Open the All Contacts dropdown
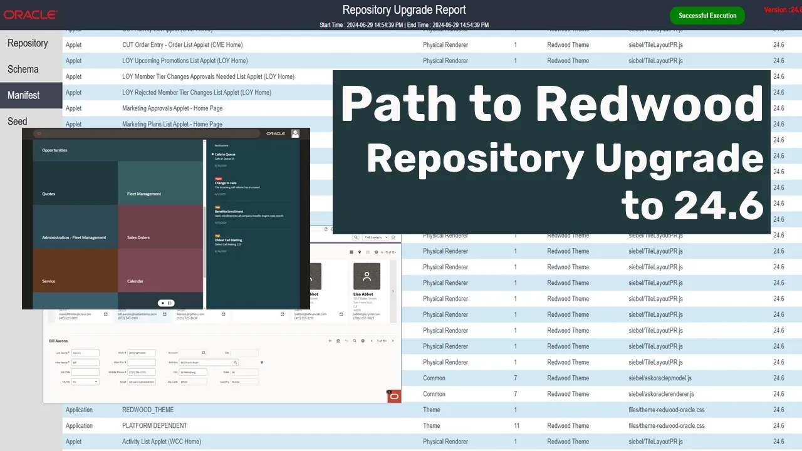Screen dimensions: 802x451 pyautogui.click(x=375, y=237)
